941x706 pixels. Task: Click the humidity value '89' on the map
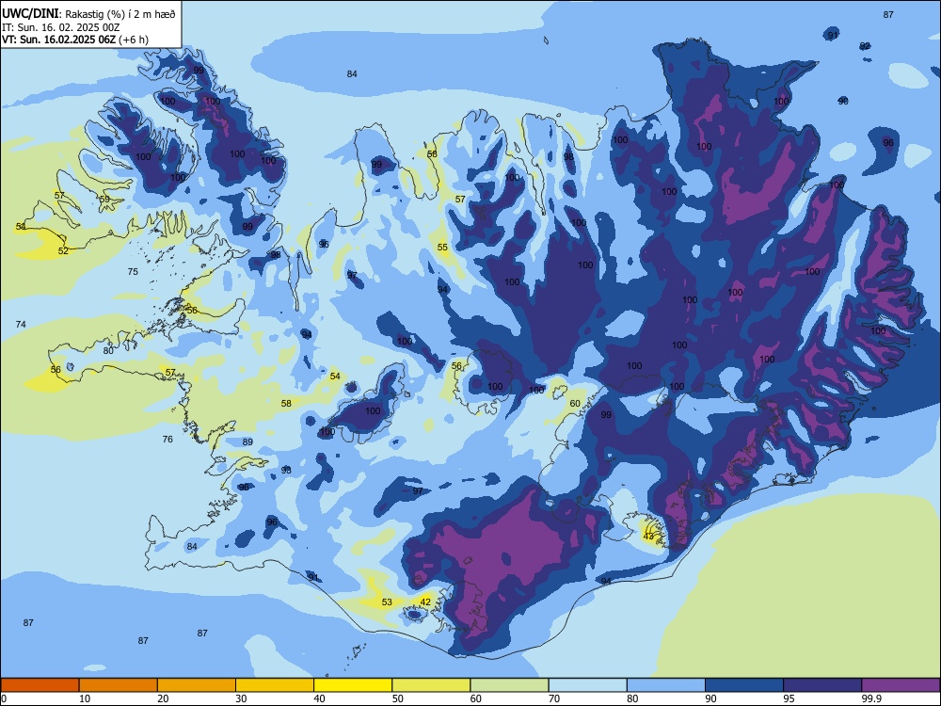point(247,441)
